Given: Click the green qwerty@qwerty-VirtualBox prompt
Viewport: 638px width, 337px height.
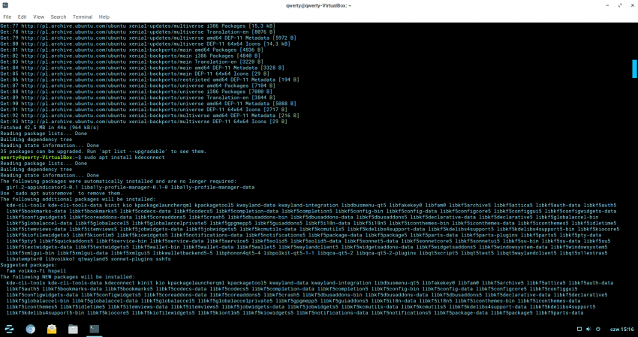Looking at the screenshot, I should click(36, 157).
